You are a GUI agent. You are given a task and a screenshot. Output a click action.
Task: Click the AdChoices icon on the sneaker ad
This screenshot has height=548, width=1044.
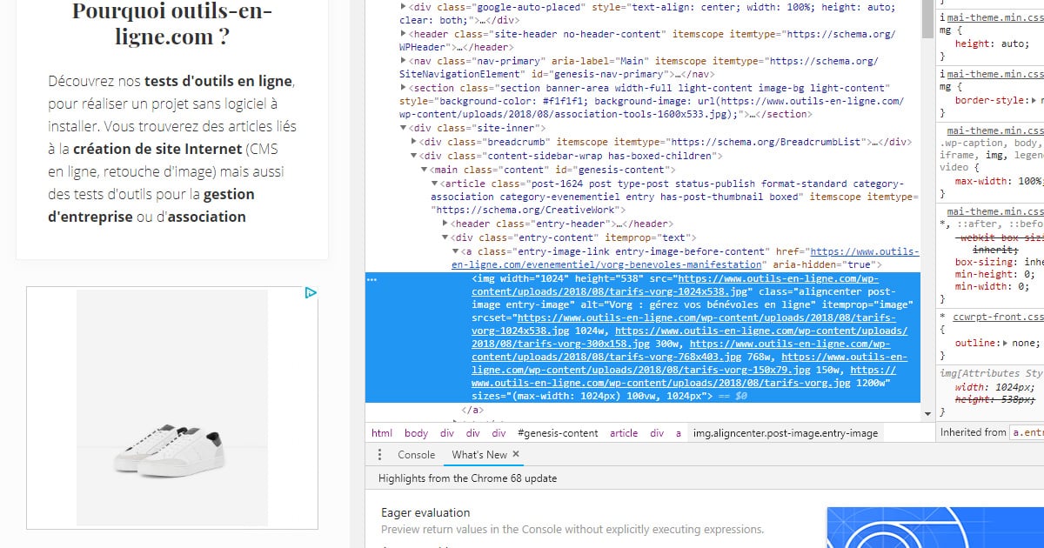click(310, 293)
